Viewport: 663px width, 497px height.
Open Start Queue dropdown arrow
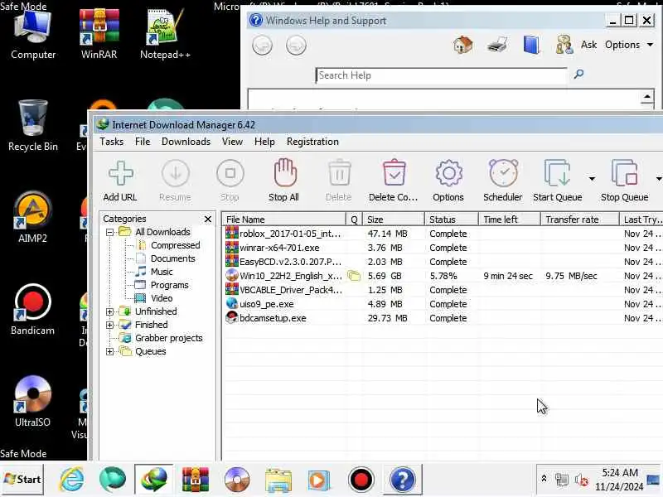click(x=592, y=179)
